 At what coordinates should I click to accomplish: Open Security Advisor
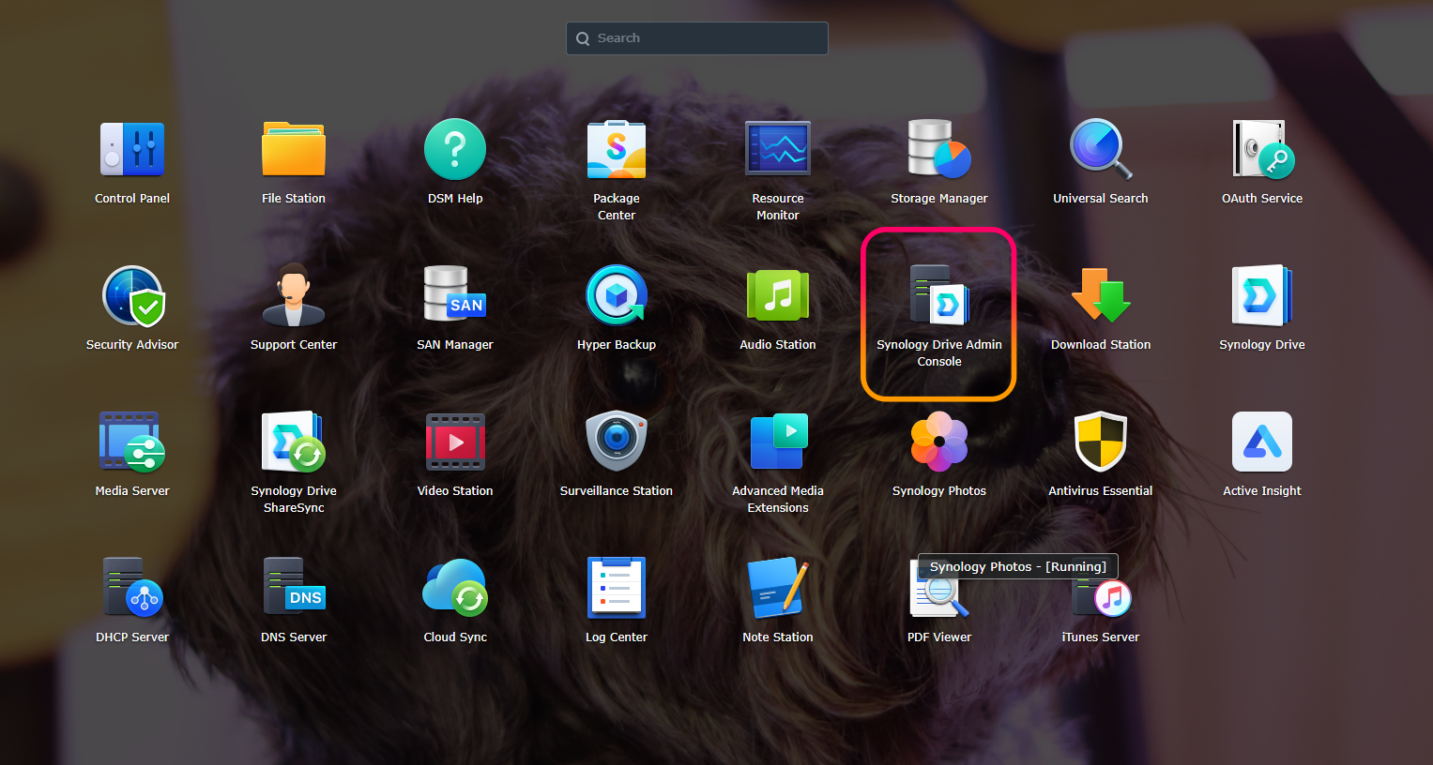132,296
